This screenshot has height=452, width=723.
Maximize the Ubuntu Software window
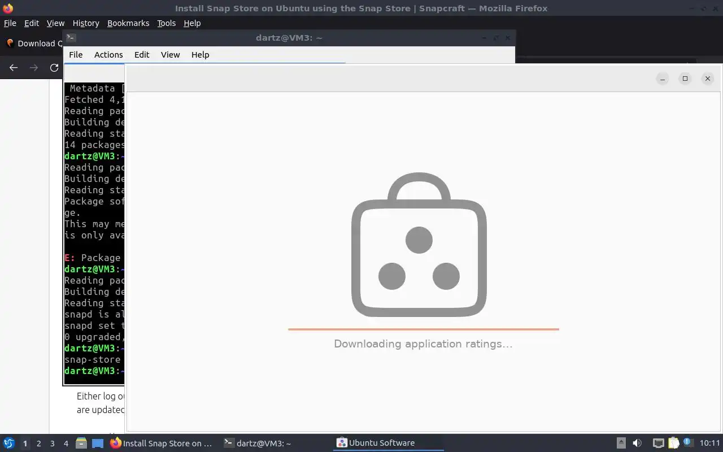[685, 79]
